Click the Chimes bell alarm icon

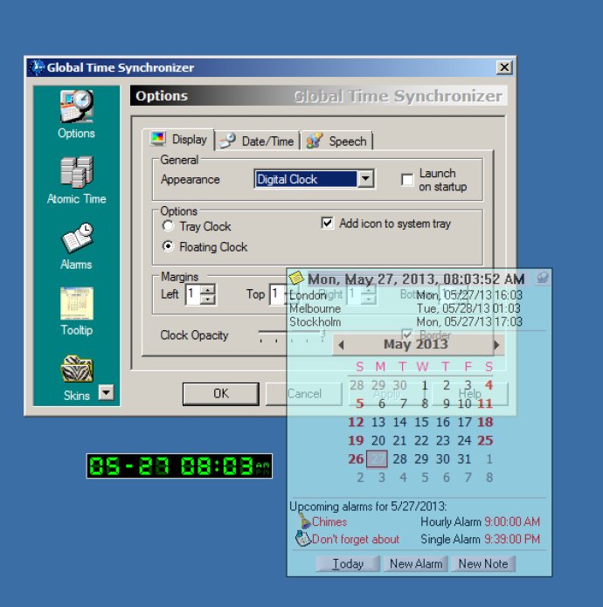(x=304, y=520)
